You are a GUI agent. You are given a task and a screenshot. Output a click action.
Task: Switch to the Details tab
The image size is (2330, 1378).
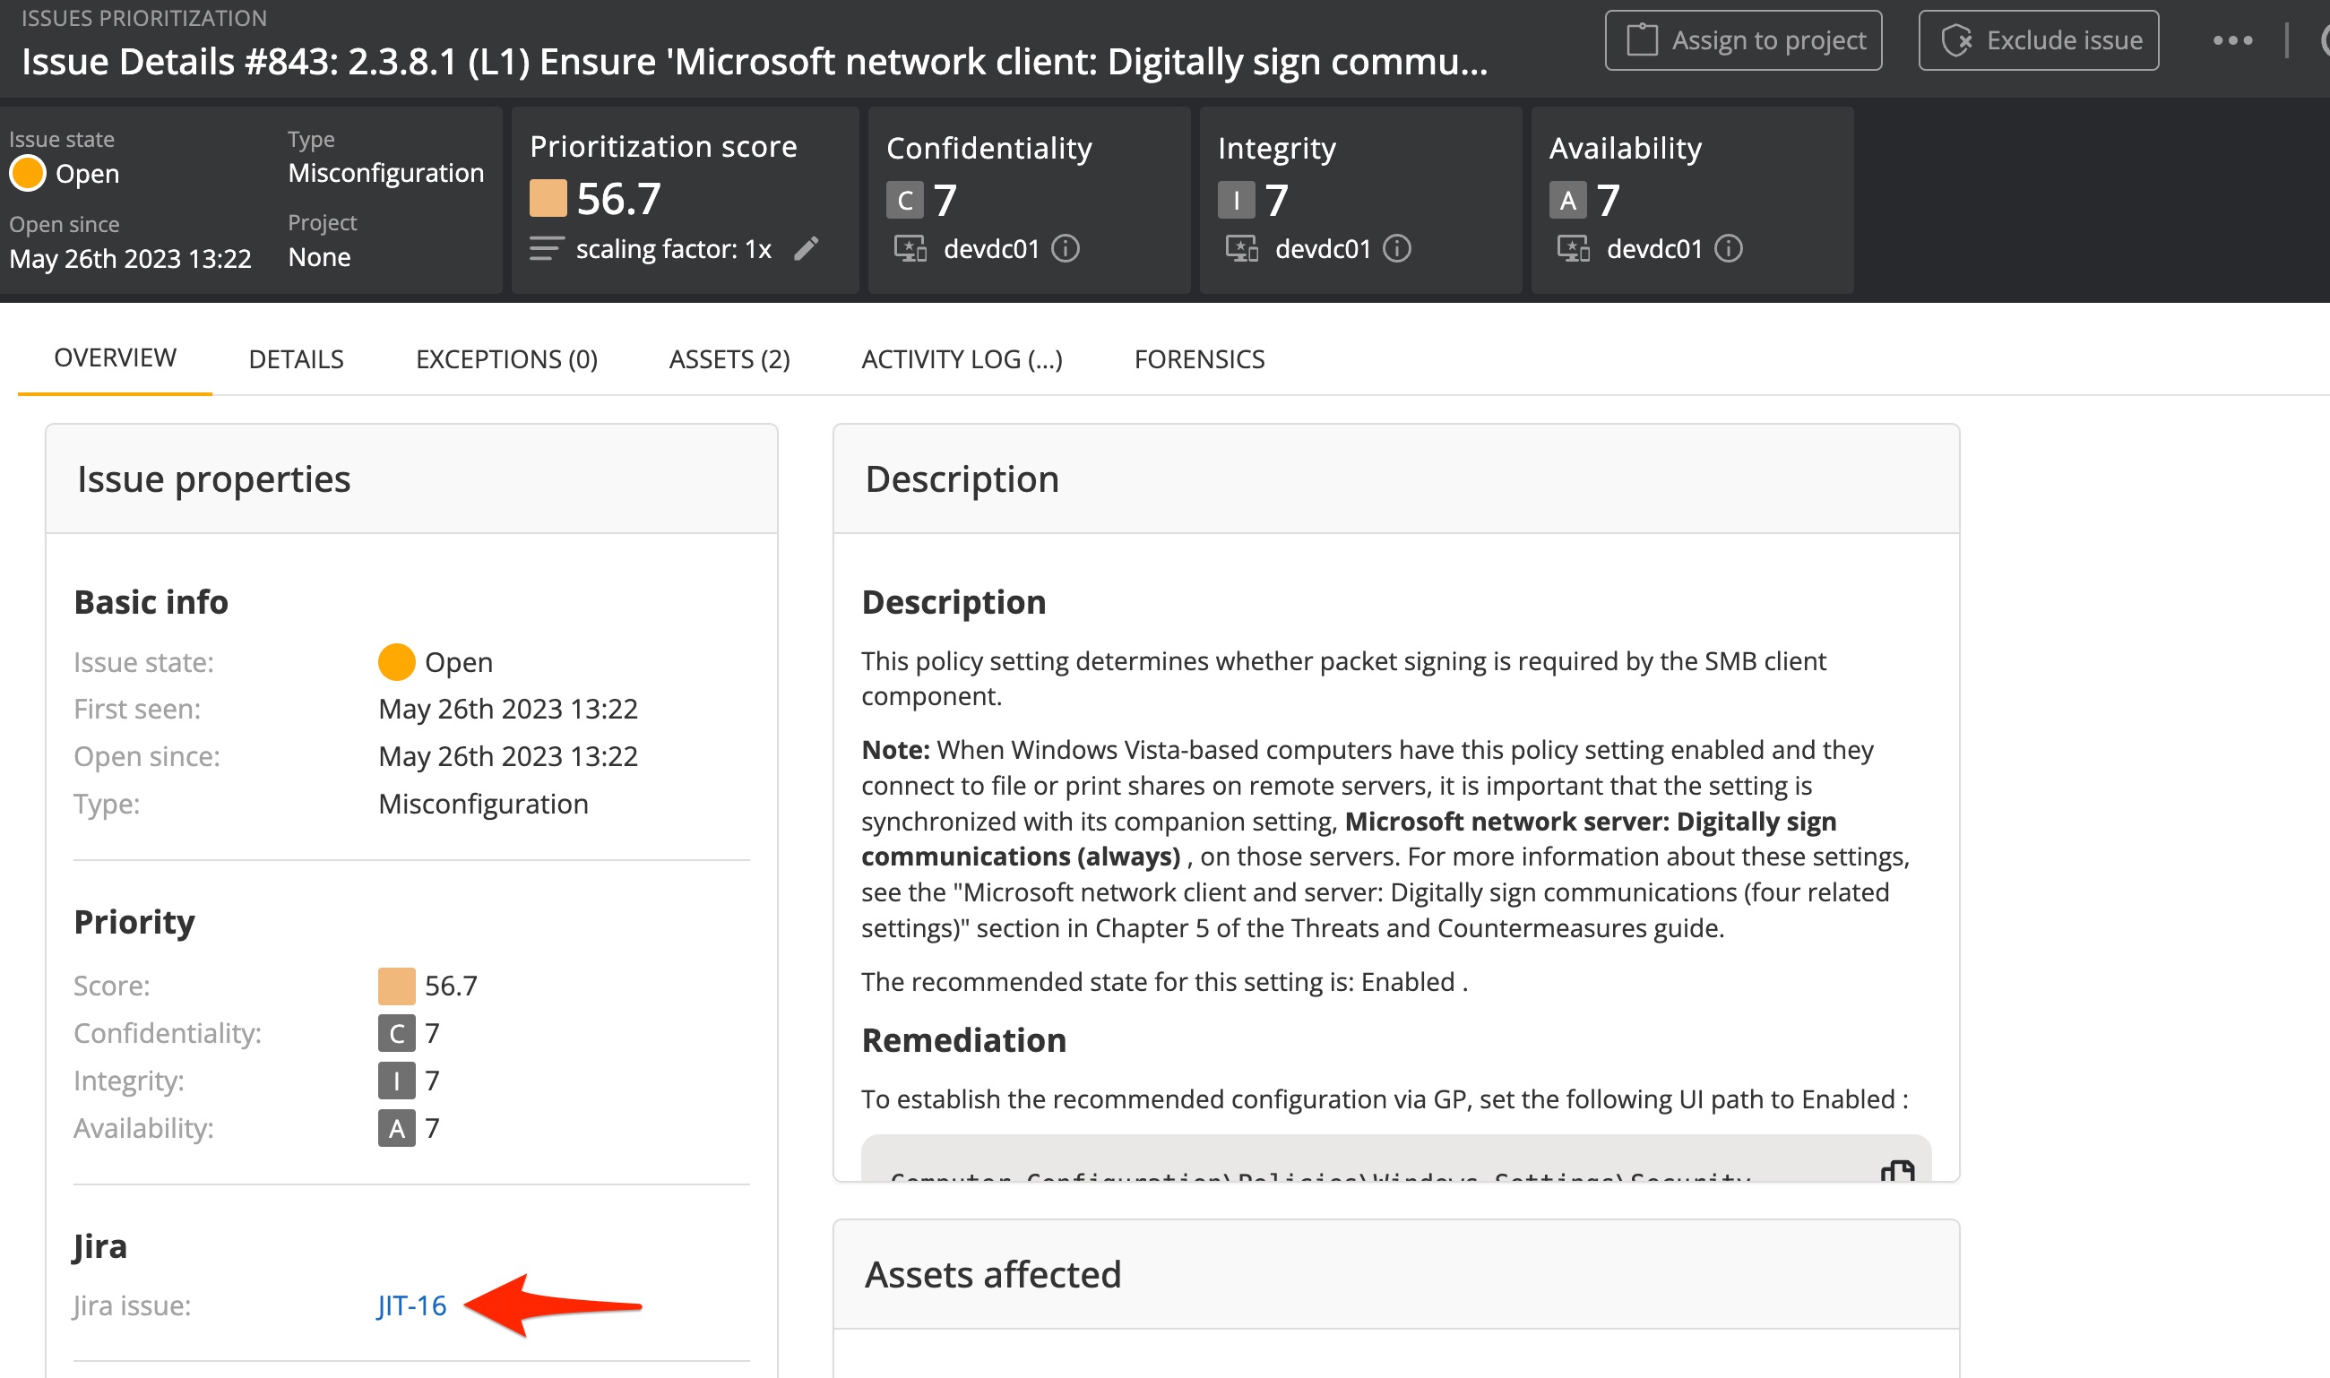click(x=296, y=359)
